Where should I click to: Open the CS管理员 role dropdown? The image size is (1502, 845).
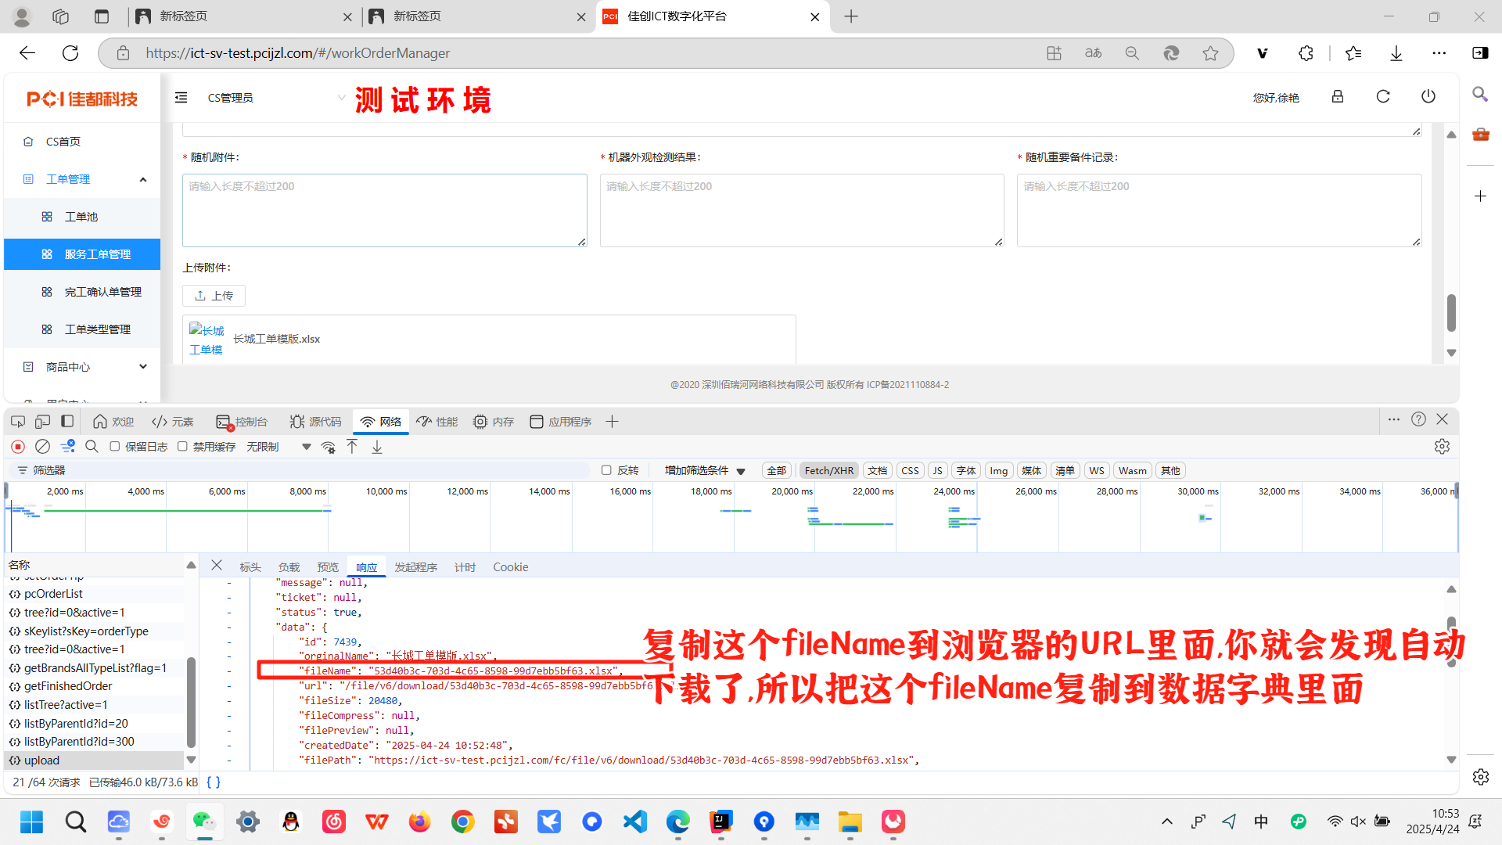[274, 98]
